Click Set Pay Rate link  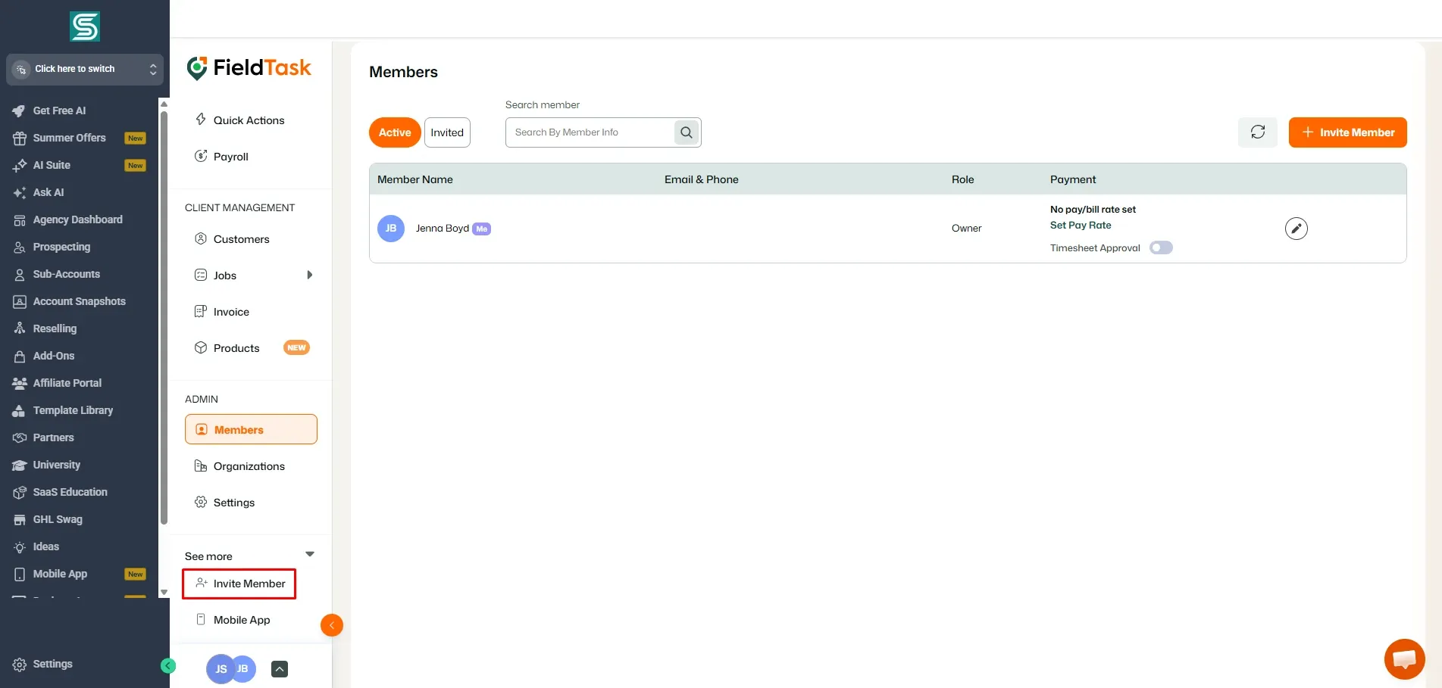click(1081, 225)
